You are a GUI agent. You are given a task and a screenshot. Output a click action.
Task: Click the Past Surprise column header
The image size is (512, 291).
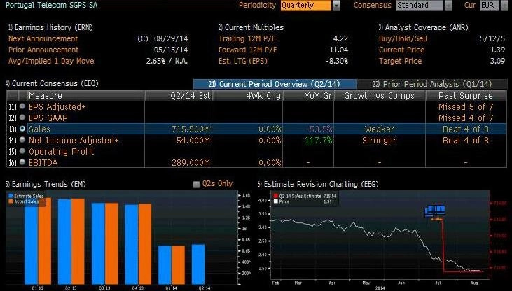click(x=466, y=96)
